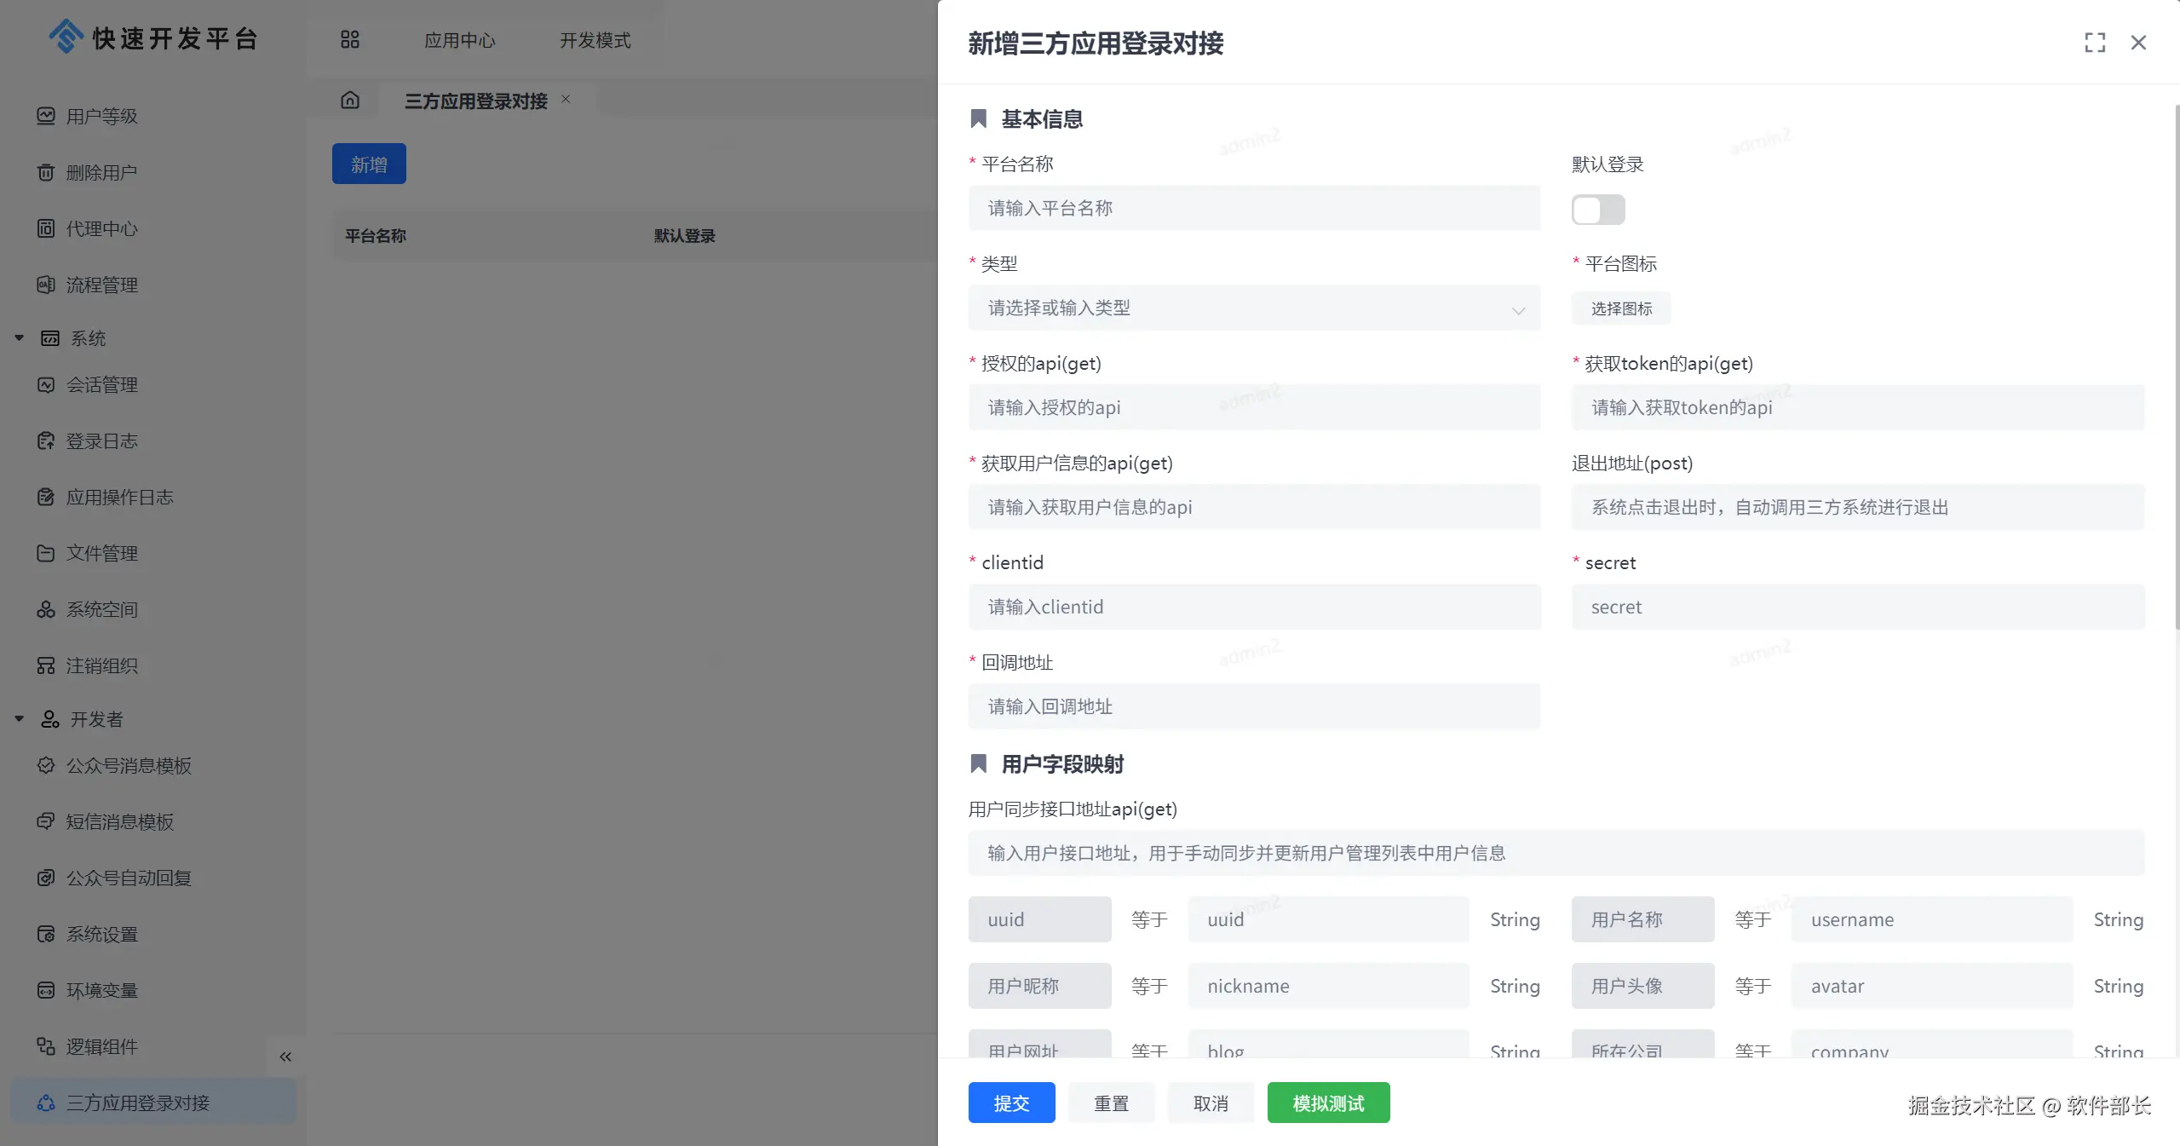
Task: Open 删除用户 from the sidebar
Action: (x=101, y=172)
